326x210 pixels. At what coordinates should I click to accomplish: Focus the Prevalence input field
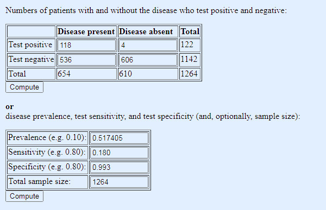(119, 138)
